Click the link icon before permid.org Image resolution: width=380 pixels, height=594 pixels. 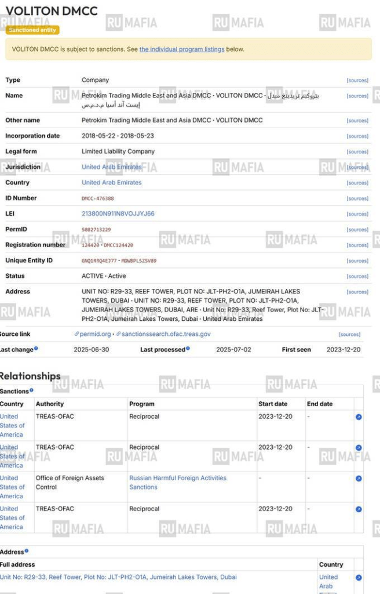(x=77, y=334)
